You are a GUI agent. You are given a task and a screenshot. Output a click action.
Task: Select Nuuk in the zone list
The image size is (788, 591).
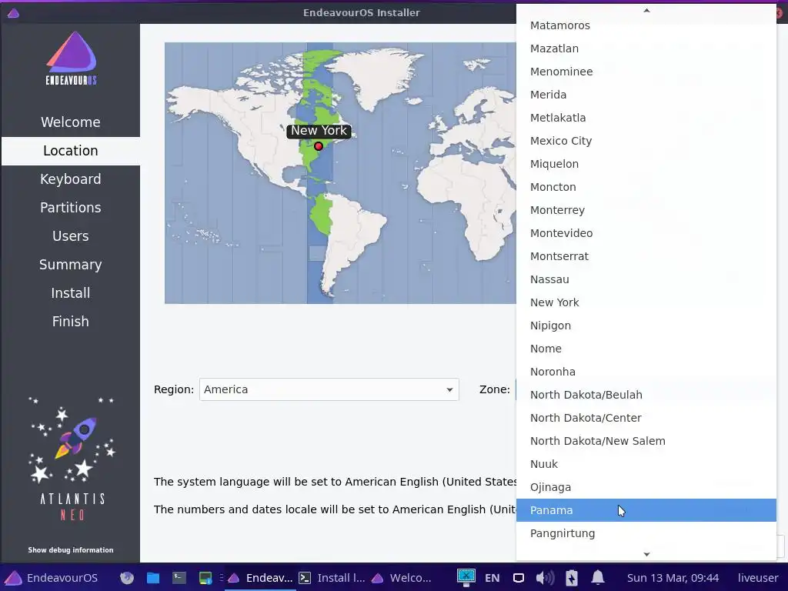(646, 464)
